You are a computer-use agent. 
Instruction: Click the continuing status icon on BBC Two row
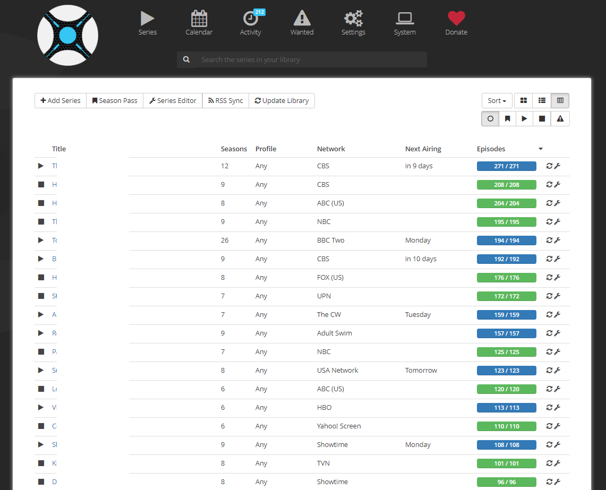(40, 240)
